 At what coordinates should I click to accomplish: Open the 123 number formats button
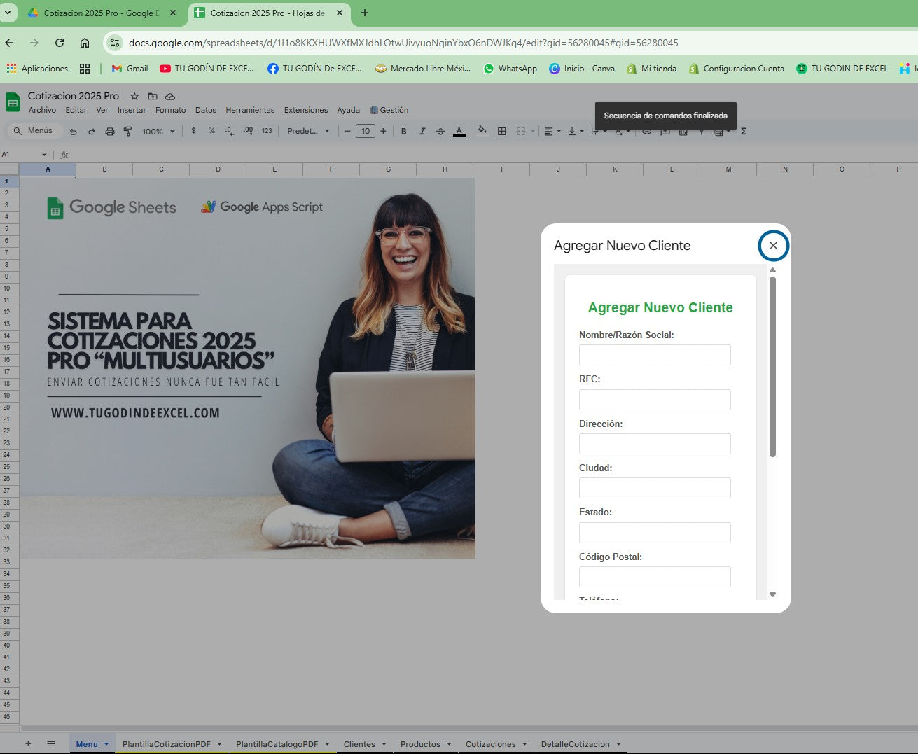267,131
